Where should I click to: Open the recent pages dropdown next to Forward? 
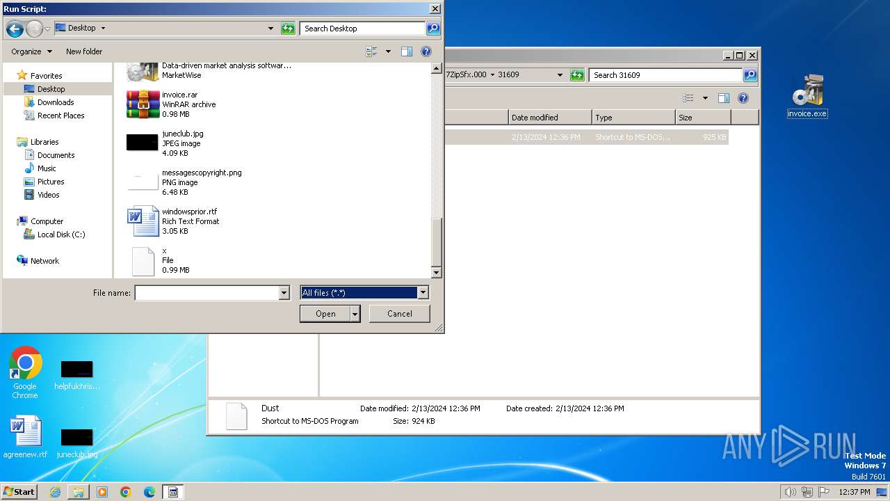pos(47,29)
